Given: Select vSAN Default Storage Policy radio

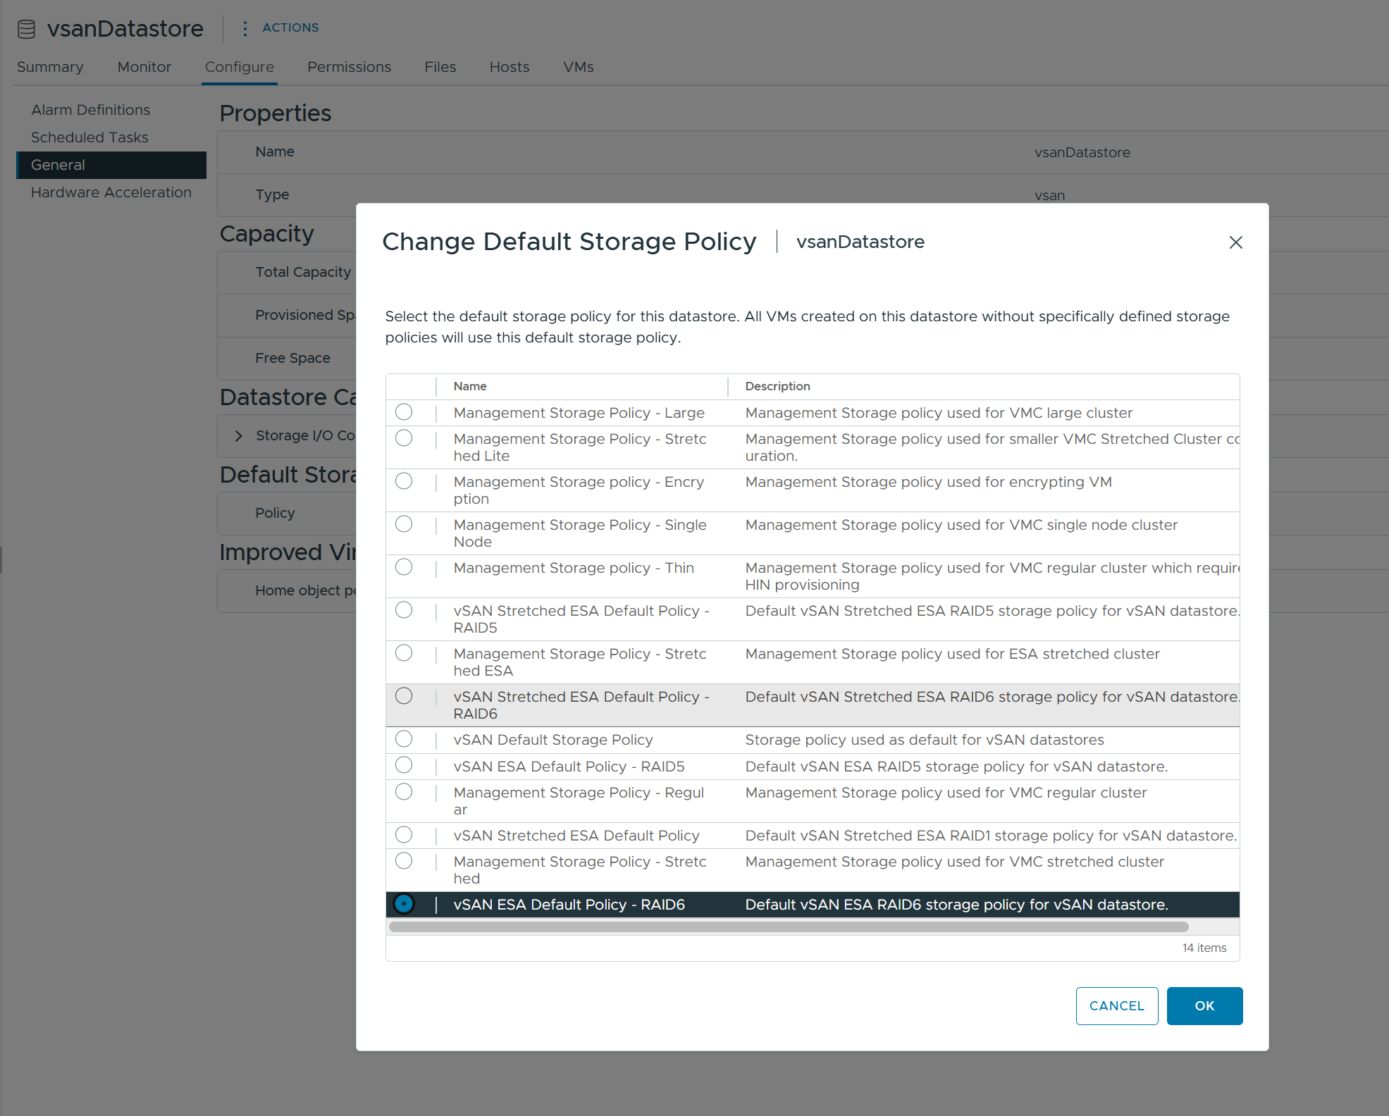Looking at the screenshot, I should [404, 739].
